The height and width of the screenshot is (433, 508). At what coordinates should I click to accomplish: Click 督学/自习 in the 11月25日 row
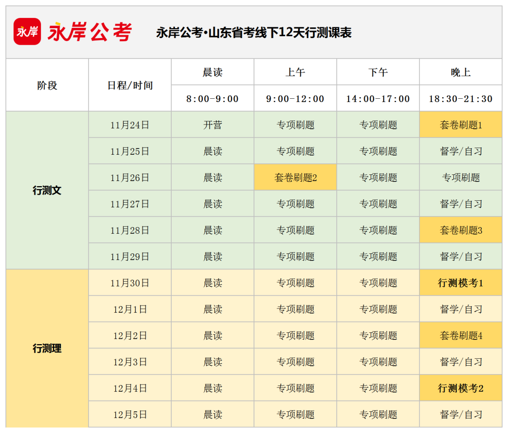[460, 151]
